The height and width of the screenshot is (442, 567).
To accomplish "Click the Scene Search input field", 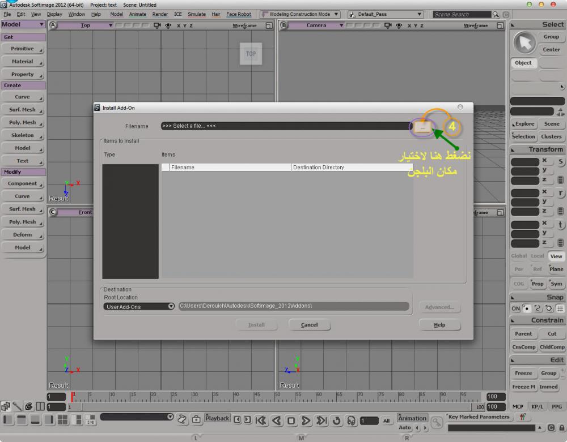I will 462,15.
